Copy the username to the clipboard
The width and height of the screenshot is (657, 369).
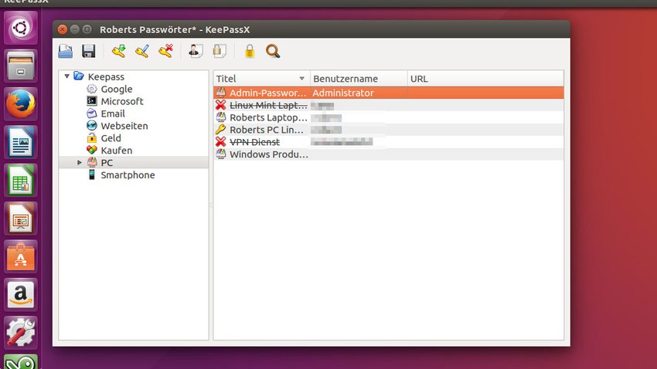pos(196,51)
